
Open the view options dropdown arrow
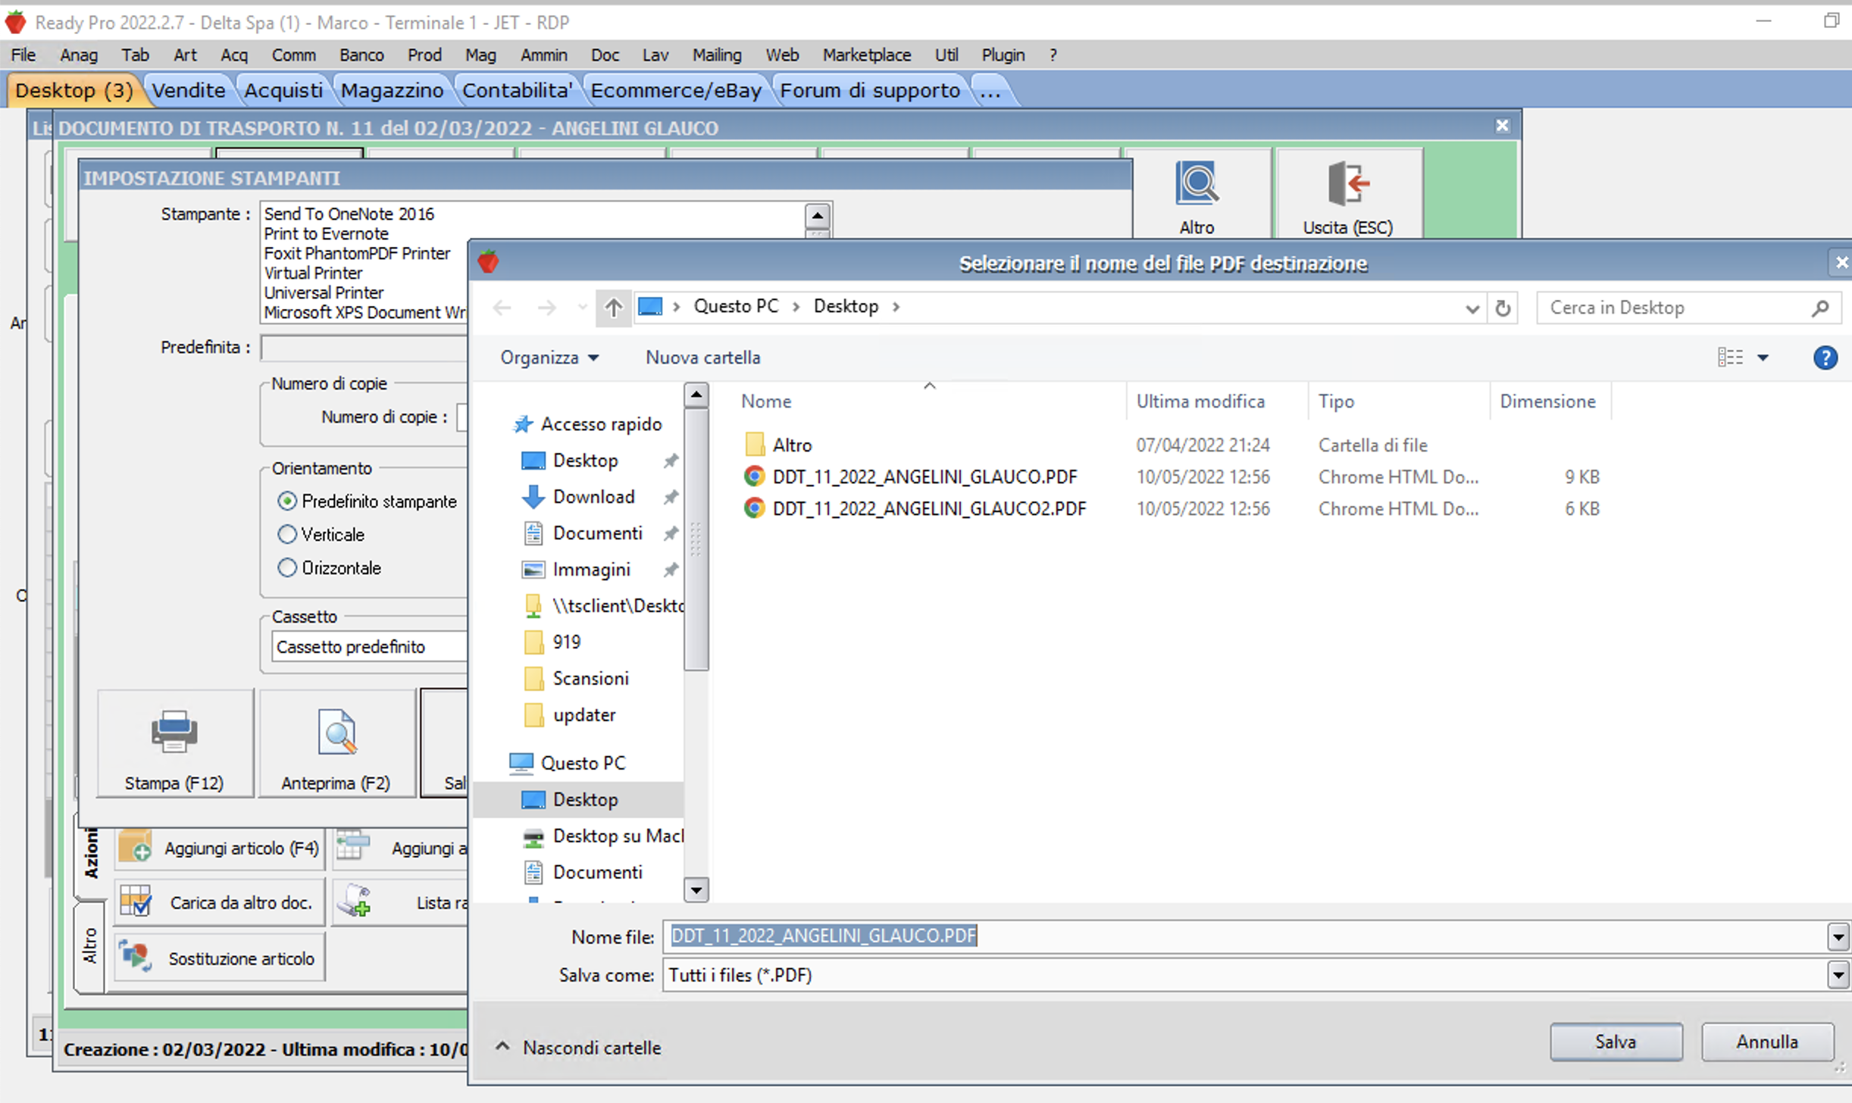pyautogui.click(x=1763, y=358)
